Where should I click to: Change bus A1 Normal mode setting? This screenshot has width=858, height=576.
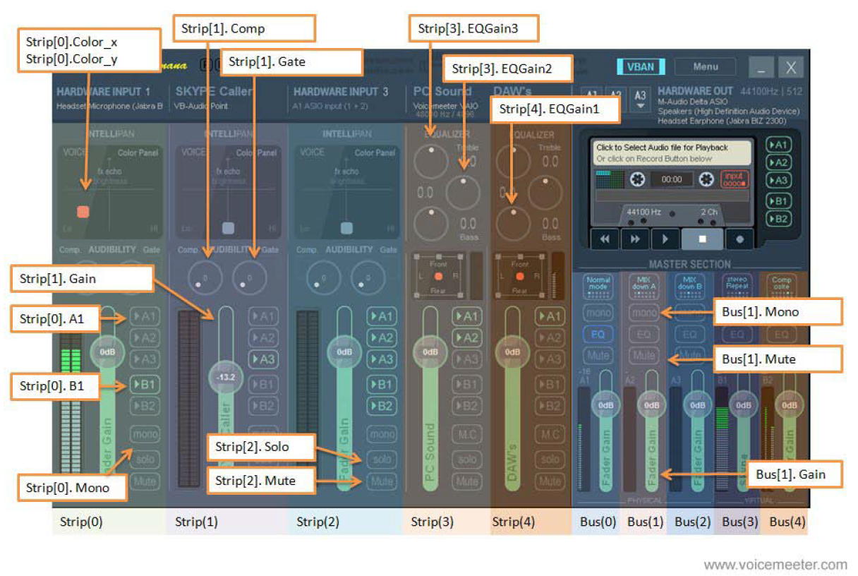click(598, 287)
